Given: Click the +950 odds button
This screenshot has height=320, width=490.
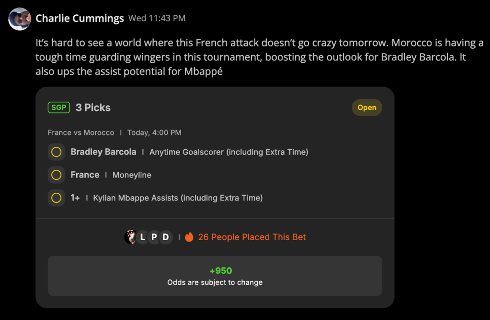Looking at the screenshot, I should point(215,276).
